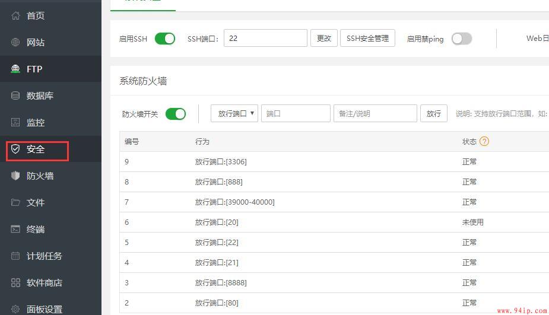Click the 放行 button
The image size is (549, 315).
(434, 113)
